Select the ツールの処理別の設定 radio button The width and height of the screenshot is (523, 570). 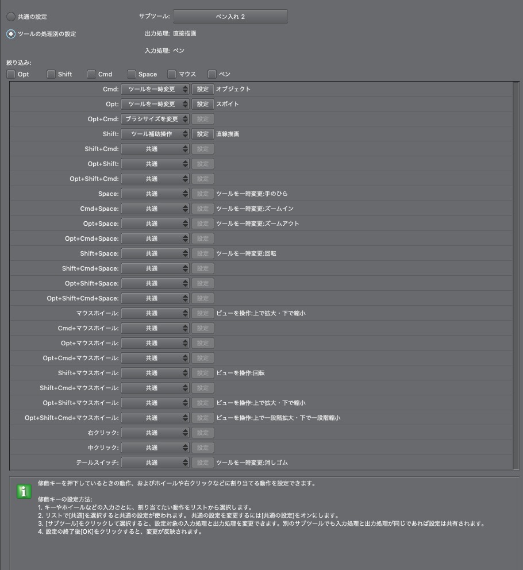[11, 34]
